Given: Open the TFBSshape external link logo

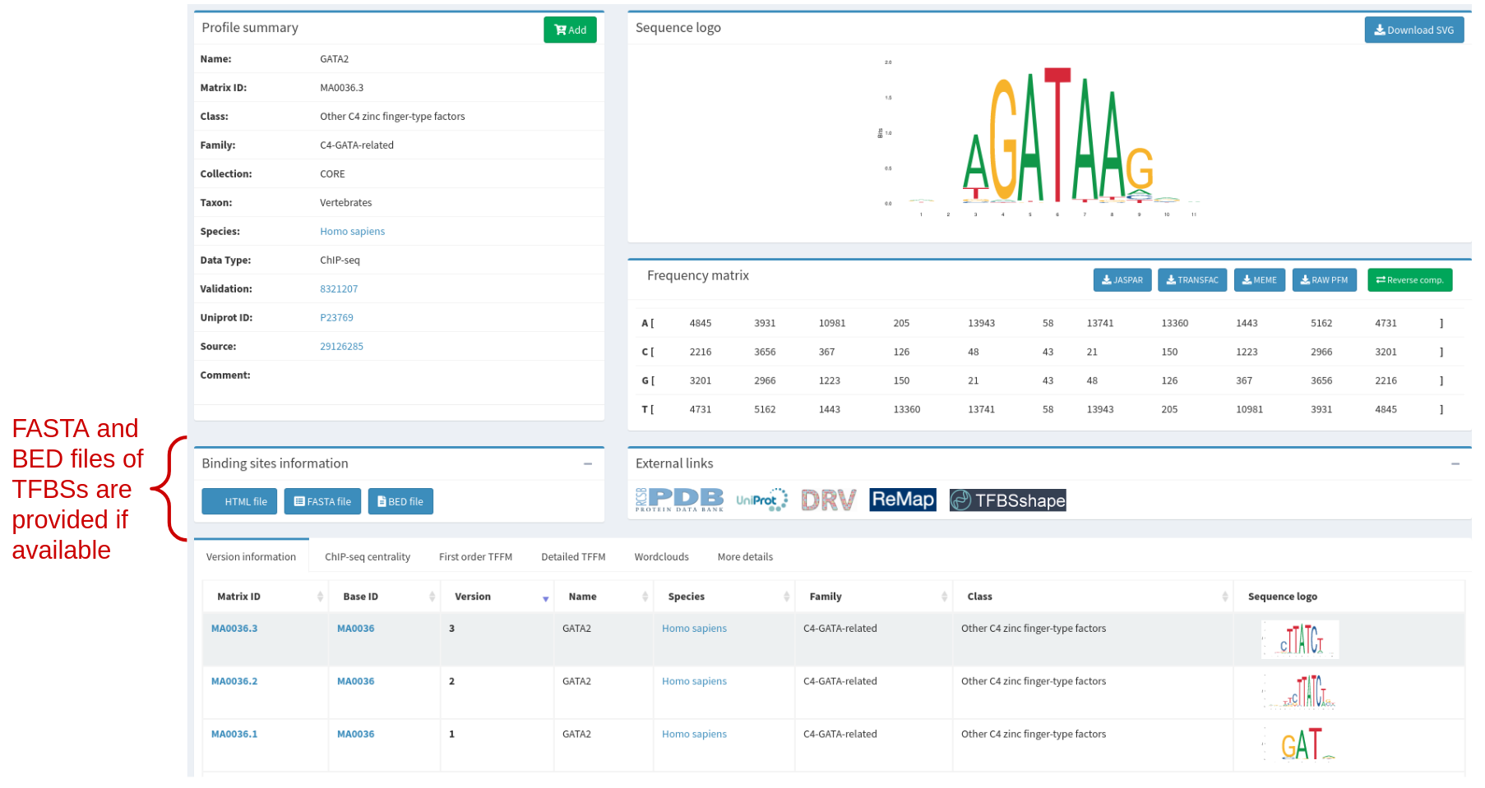Looking at the screenshot, I should pyautogui.click(x=1007, y=500).
